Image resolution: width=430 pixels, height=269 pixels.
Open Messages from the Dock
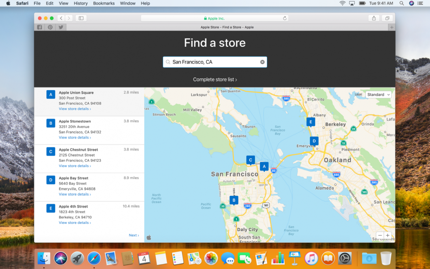pos(228,258)
